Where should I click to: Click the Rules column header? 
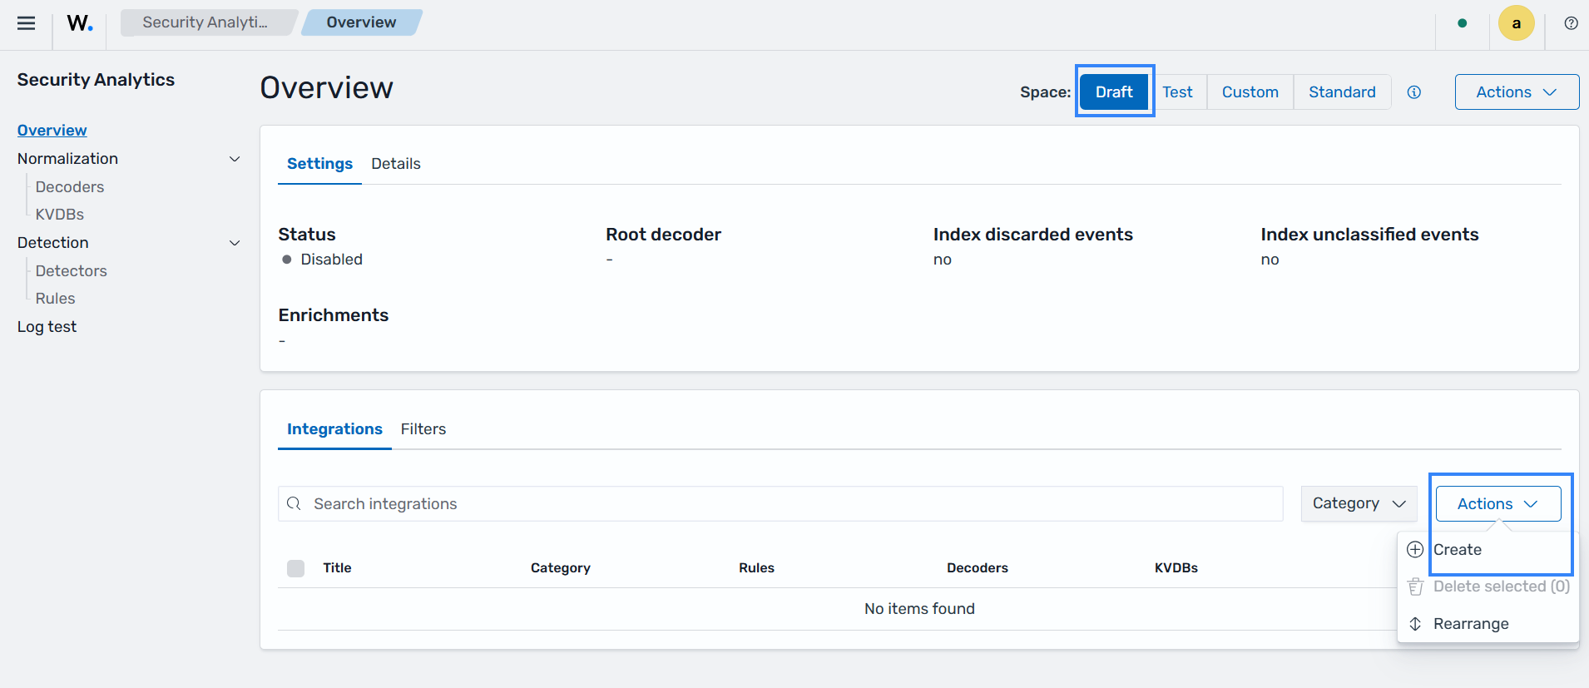pyautogui.click(x=756, y=568)
